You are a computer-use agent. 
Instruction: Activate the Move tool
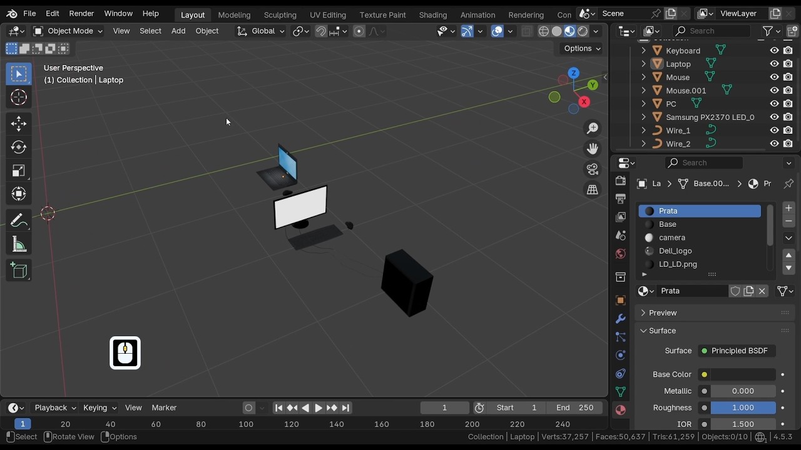(19, 123)
